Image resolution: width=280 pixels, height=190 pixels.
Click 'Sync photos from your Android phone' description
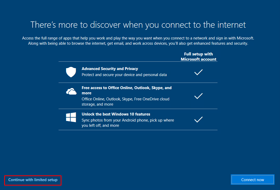tap(128, 123)
